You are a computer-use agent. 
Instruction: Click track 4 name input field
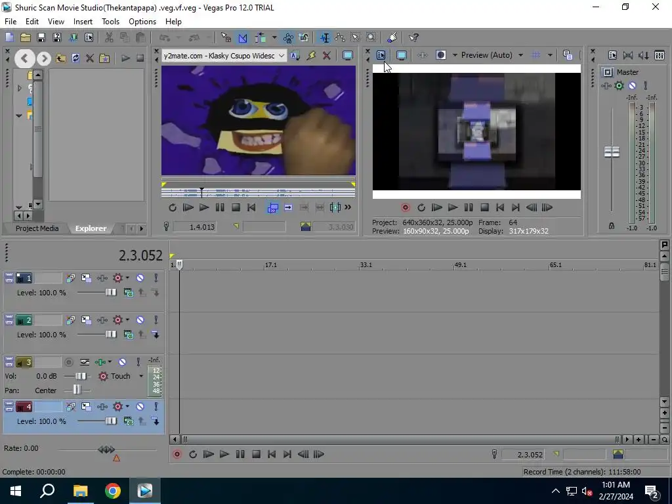(48, 407)
